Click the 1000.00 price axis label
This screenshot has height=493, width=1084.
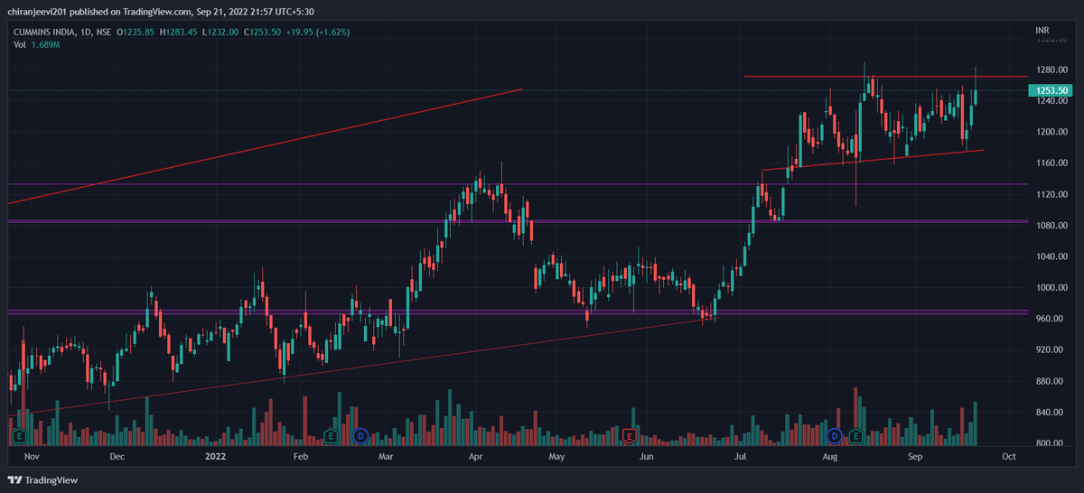pos(1051,288)
